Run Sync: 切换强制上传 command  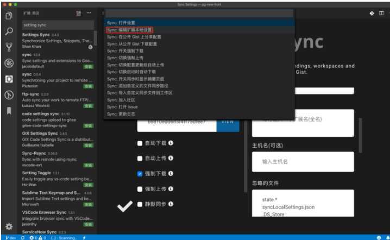click(199, 58)
